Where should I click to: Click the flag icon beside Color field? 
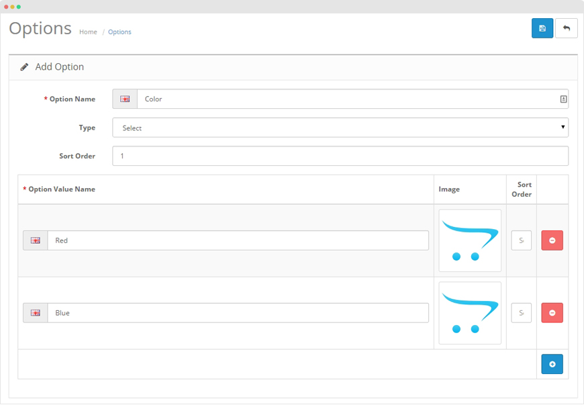[125, 99]
